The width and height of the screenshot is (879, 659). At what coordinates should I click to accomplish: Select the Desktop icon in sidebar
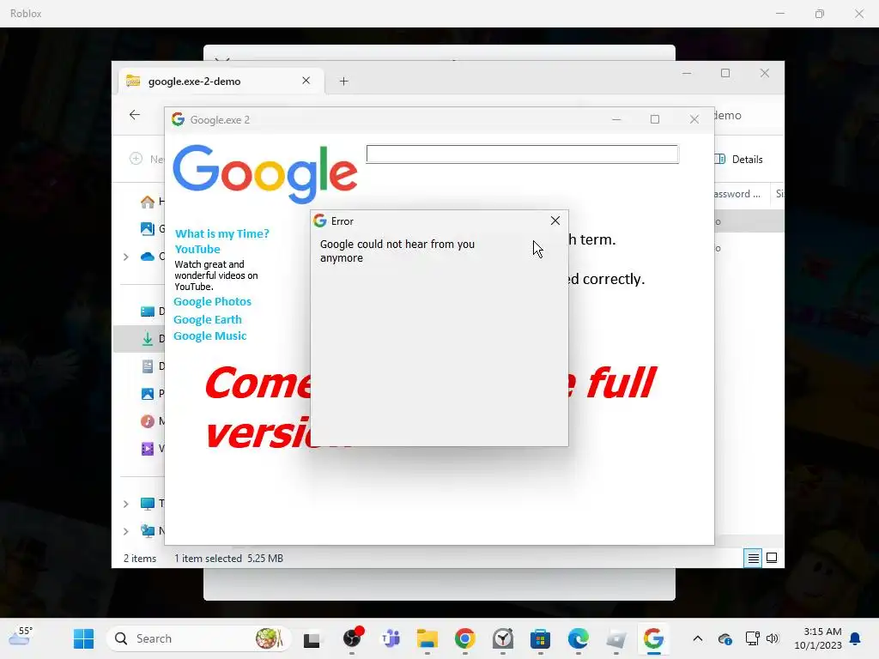coord(148,311)
